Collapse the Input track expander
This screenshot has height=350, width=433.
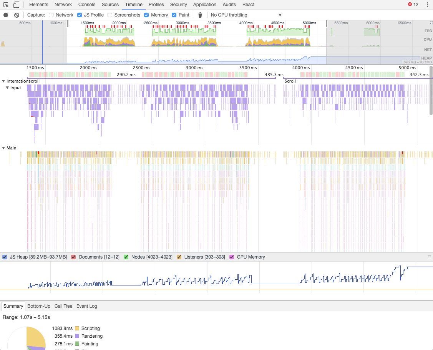tap(7, 88)
